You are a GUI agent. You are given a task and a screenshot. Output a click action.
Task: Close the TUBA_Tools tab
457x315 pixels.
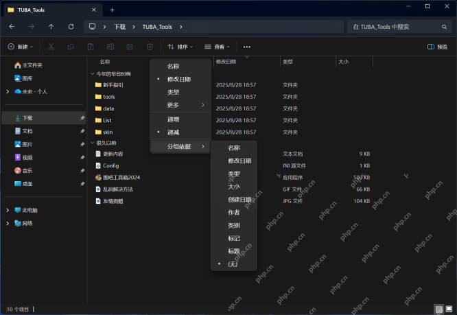(94, 10)
